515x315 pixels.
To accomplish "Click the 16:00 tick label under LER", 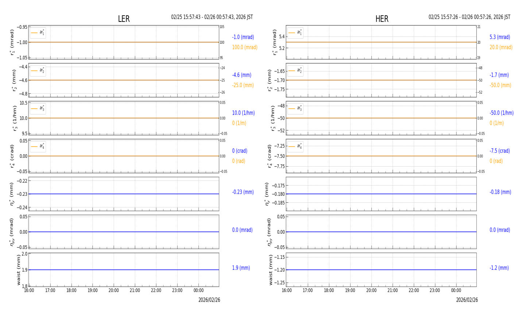I will [29, 291].
